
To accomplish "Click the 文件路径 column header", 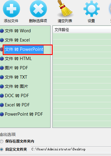I will 82,30.
